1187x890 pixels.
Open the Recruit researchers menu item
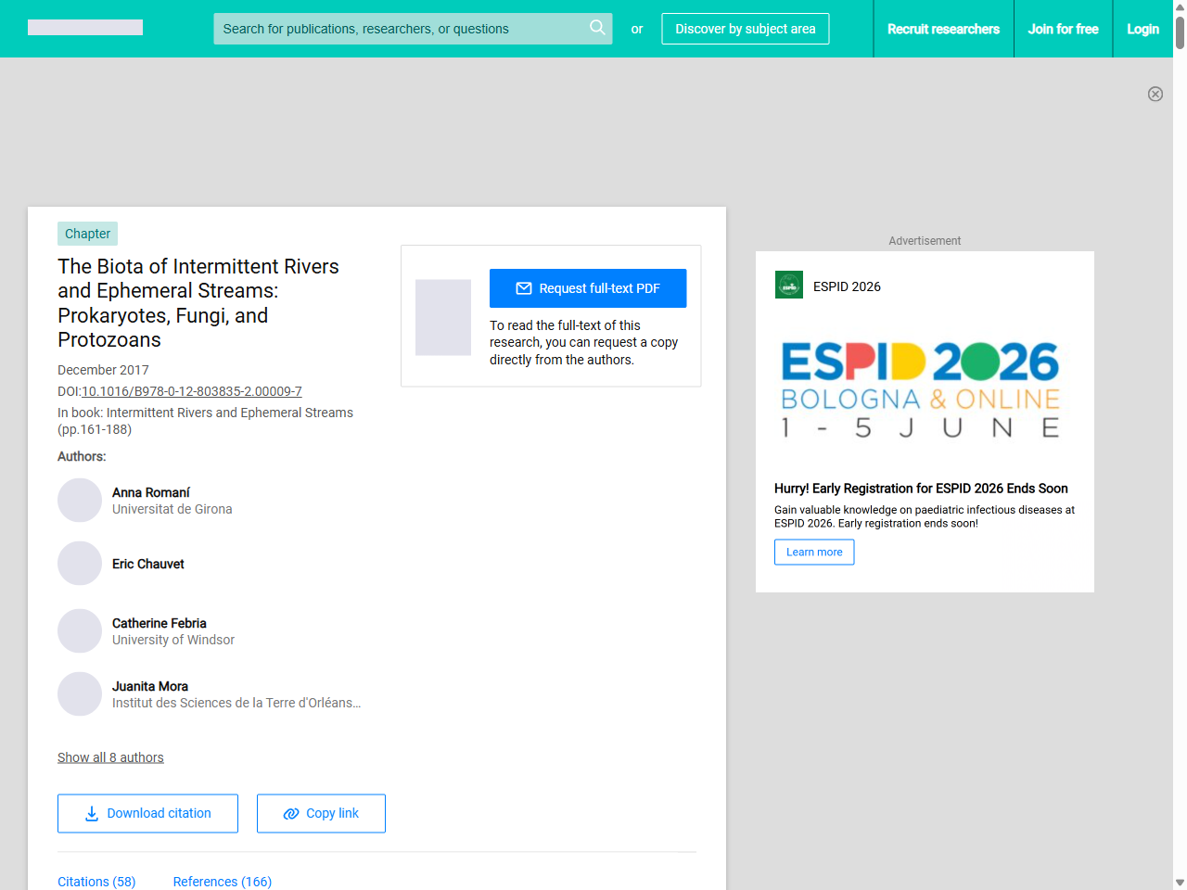coord(943,29)
